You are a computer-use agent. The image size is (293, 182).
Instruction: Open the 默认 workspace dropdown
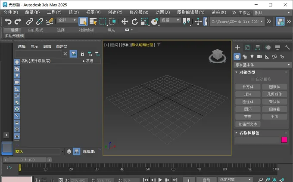(272, 13)
